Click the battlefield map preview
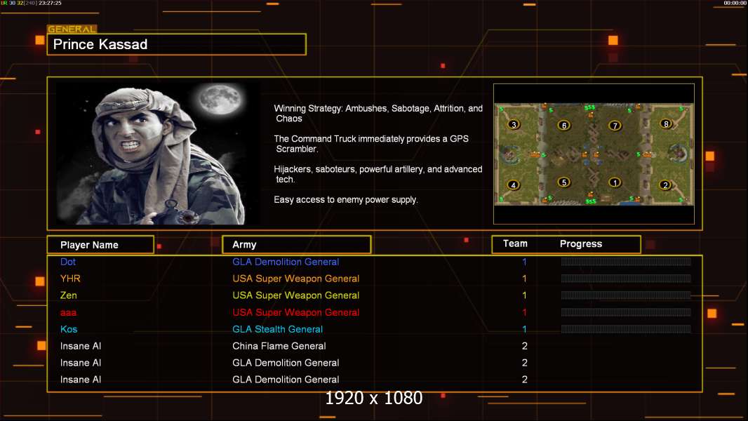This screenshot has height=421, width=748. (594, 154)
